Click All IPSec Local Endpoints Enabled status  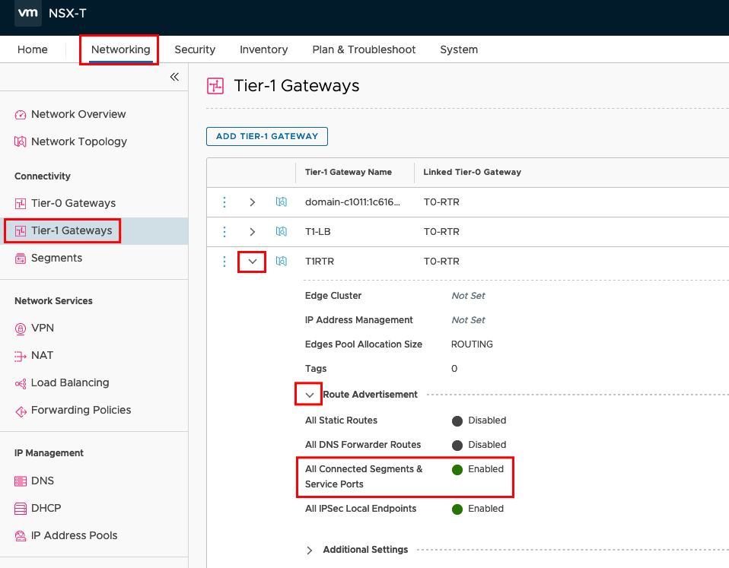click(x=477, y=509)
